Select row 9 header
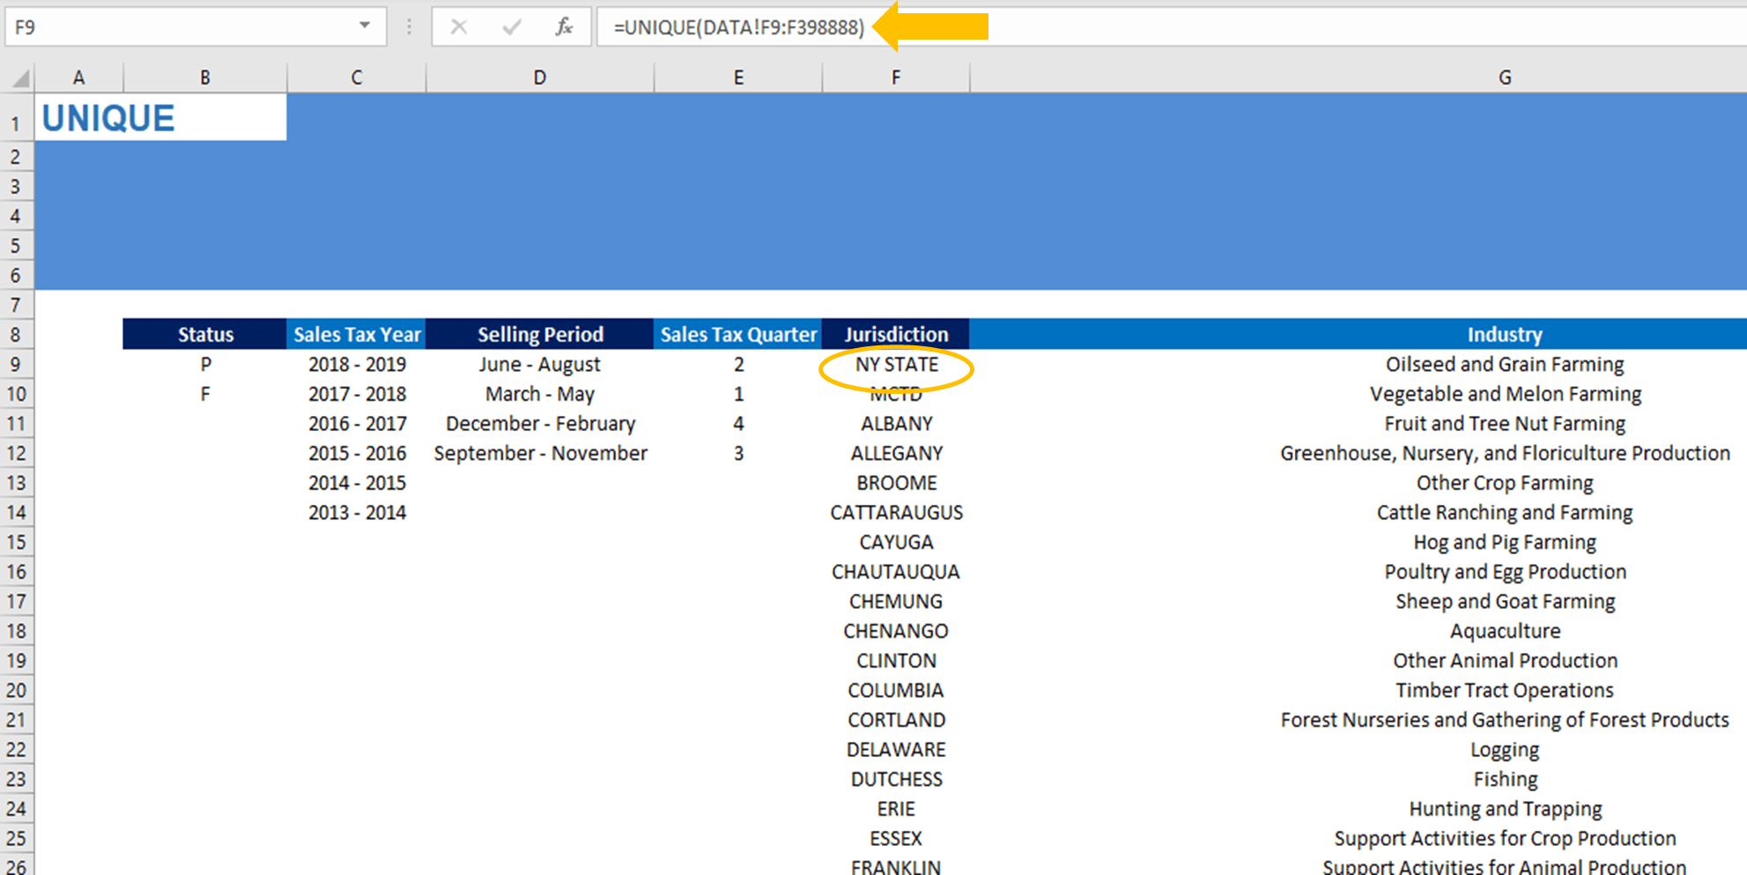The height and width of the screenshot is (875, 1747). coord(16,364)
